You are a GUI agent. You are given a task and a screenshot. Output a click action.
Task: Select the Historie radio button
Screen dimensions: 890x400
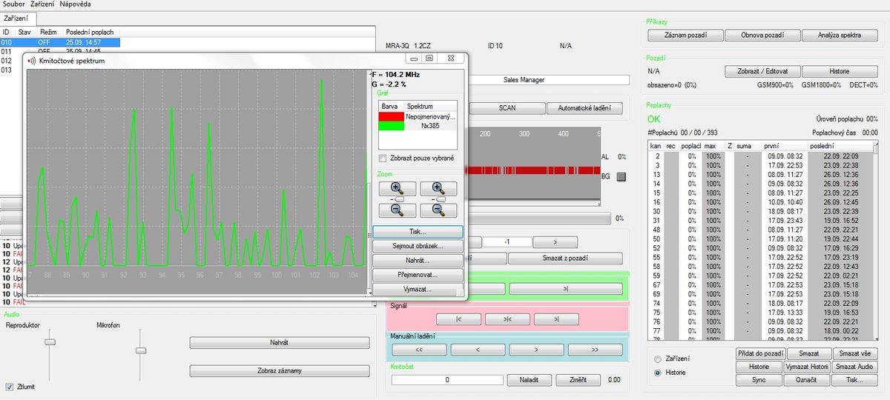point(657,373)
